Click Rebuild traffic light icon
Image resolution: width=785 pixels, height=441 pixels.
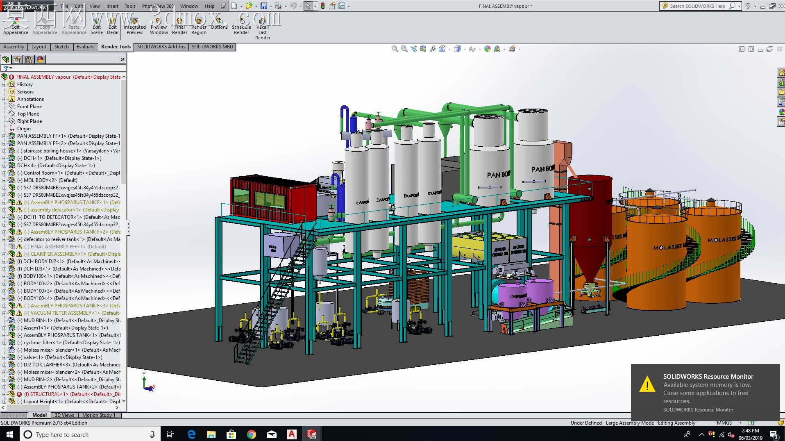coord(323,6)
